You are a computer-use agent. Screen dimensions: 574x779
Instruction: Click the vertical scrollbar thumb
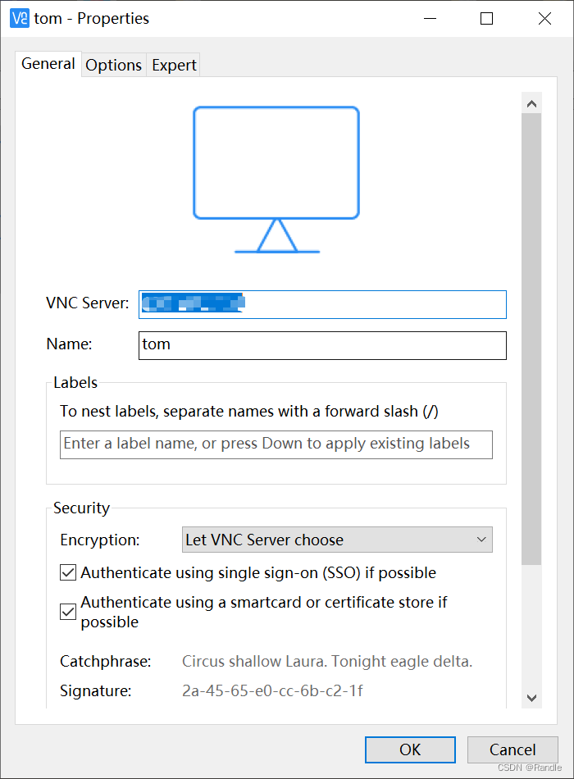[531, 339]
